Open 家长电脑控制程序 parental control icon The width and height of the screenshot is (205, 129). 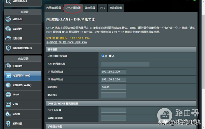8,48
